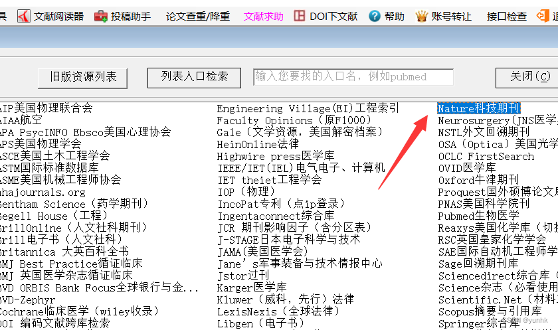This screenshot has width=558, height=330.
Task: Select Libgen（电子书）entry
Action: point(262,323)
